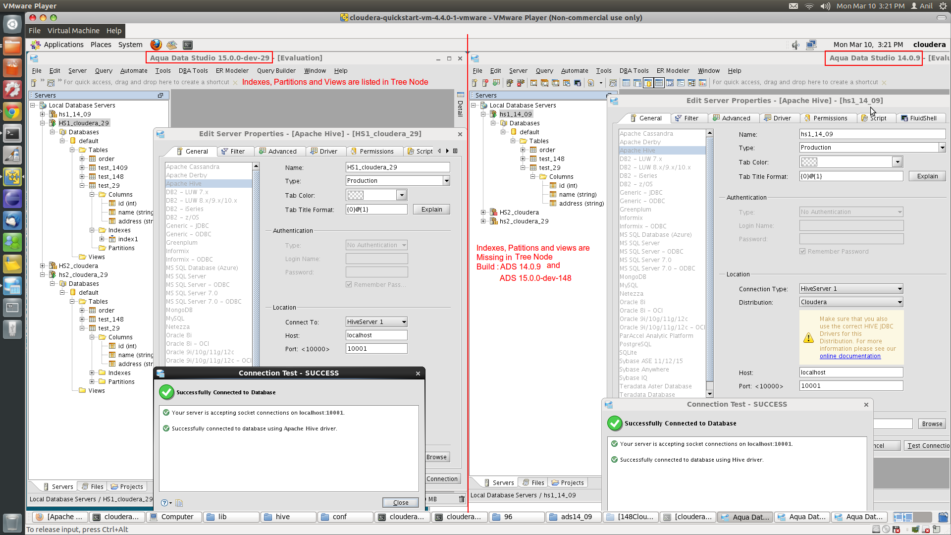Open the online documentation link
Screen dimensions: 951x535
pos(850,356)
